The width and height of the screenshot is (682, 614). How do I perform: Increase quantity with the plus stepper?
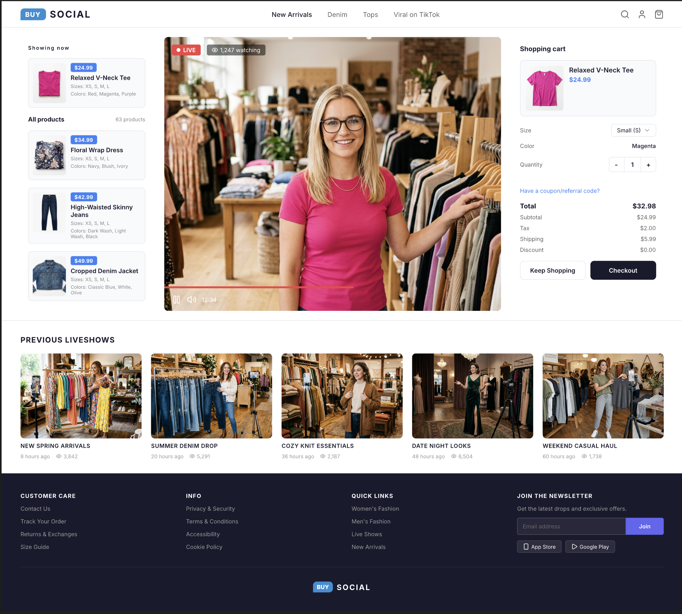click(648, 165)
